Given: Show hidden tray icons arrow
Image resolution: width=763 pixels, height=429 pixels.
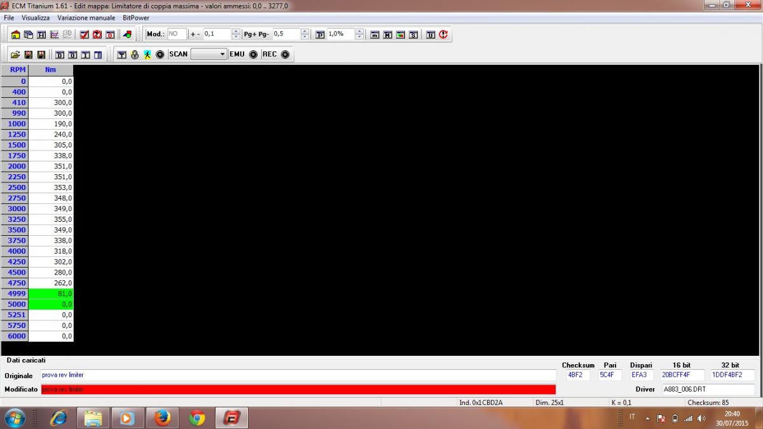Looking at the screenshot, I should [647, 418].
